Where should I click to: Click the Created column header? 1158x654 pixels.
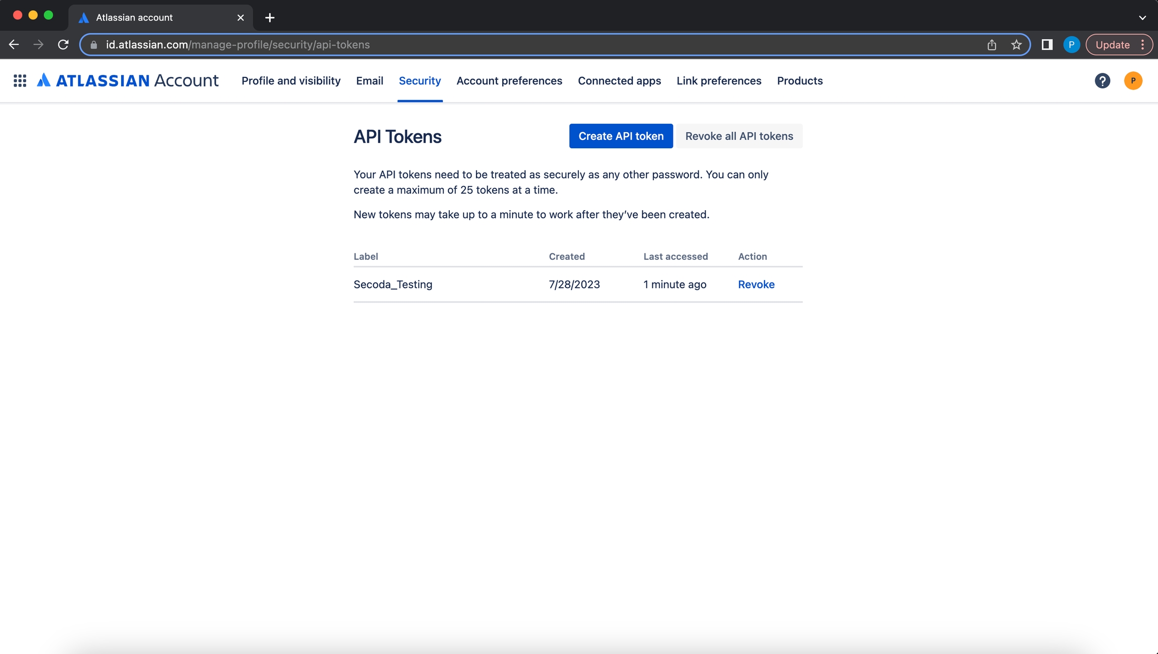tap(566, 256)
